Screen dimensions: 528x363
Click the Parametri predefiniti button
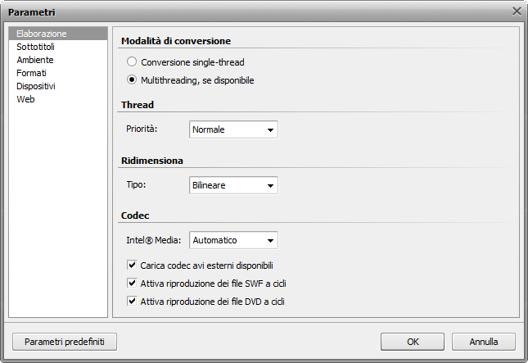coord(65,342)
